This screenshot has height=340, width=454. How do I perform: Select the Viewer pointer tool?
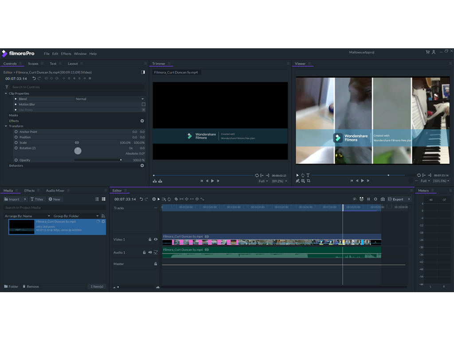[x=297, y=175]
